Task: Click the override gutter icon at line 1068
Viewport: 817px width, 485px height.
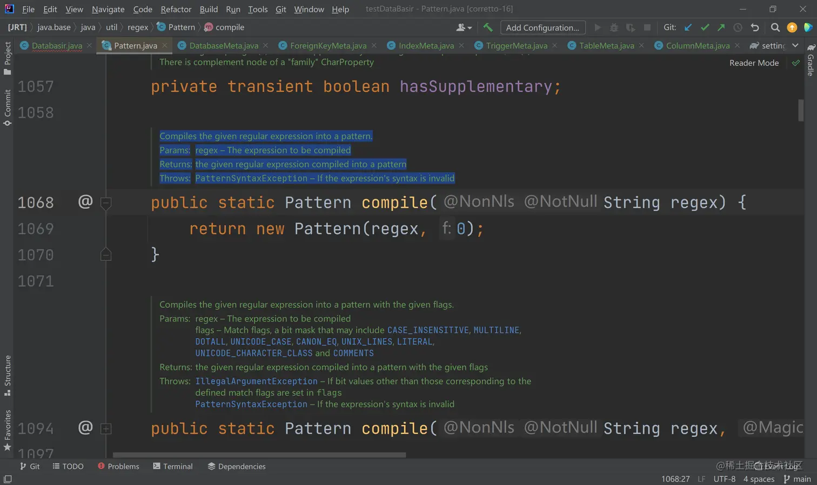Action: (x=85, y=201)
